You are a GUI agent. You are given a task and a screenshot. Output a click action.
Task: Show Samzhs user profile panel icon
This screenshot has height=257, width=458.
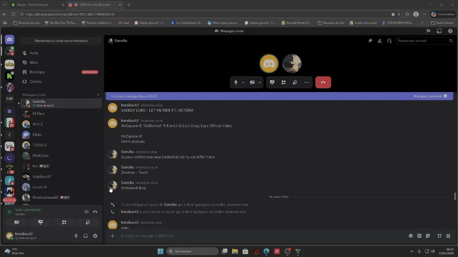coord(389,41)
